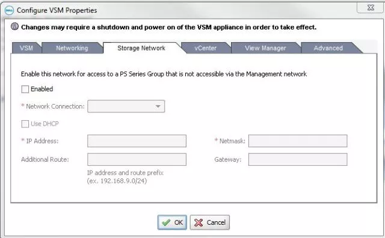385x238 pixels.
Task: Close the Configure VSM Properties dialog
Action: click(x=371, y=8)
